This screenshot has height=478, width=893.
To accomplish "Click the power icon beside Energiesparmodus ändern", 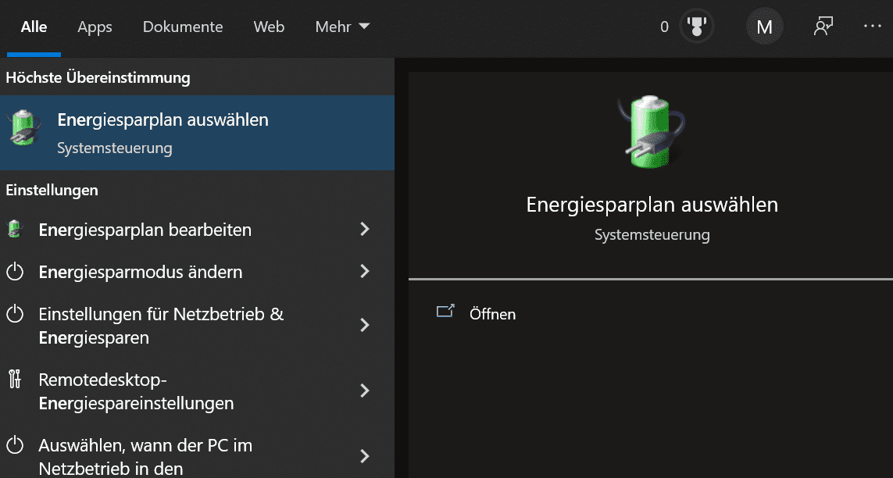I will (15, 272).
